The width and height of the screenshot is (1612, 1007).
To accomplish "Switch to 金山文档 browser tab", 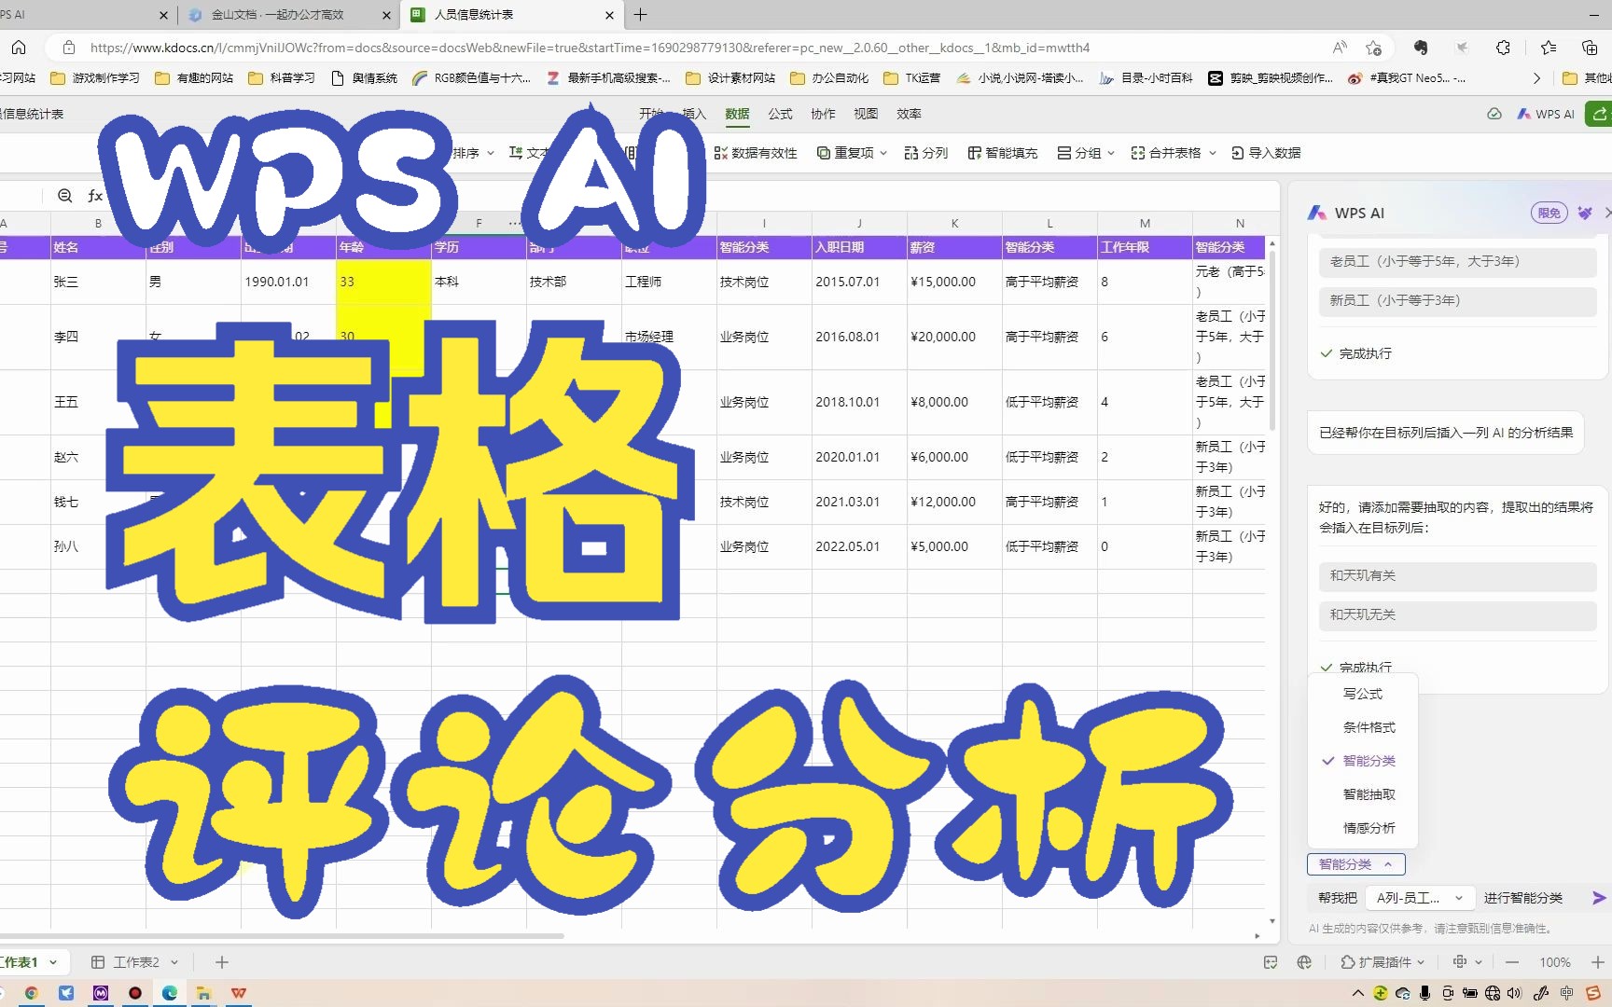I will click(x=289, y=14).
